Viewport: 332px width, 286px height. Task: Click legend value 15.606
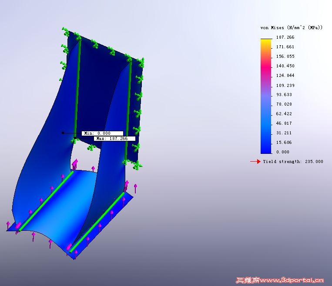pos(284,143)
